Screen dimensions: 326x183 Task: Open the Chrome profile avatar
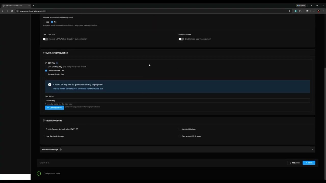[319, 11]
